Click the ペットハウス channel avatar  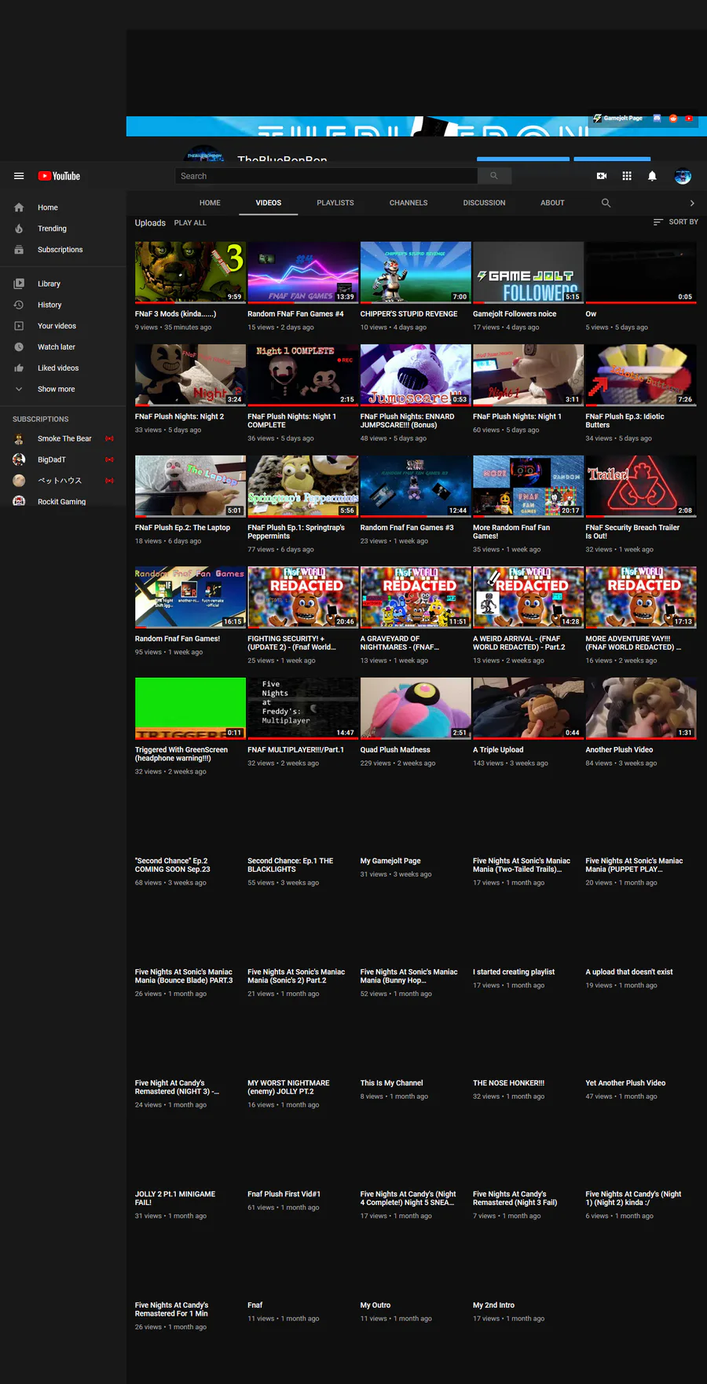pos(19,481)
